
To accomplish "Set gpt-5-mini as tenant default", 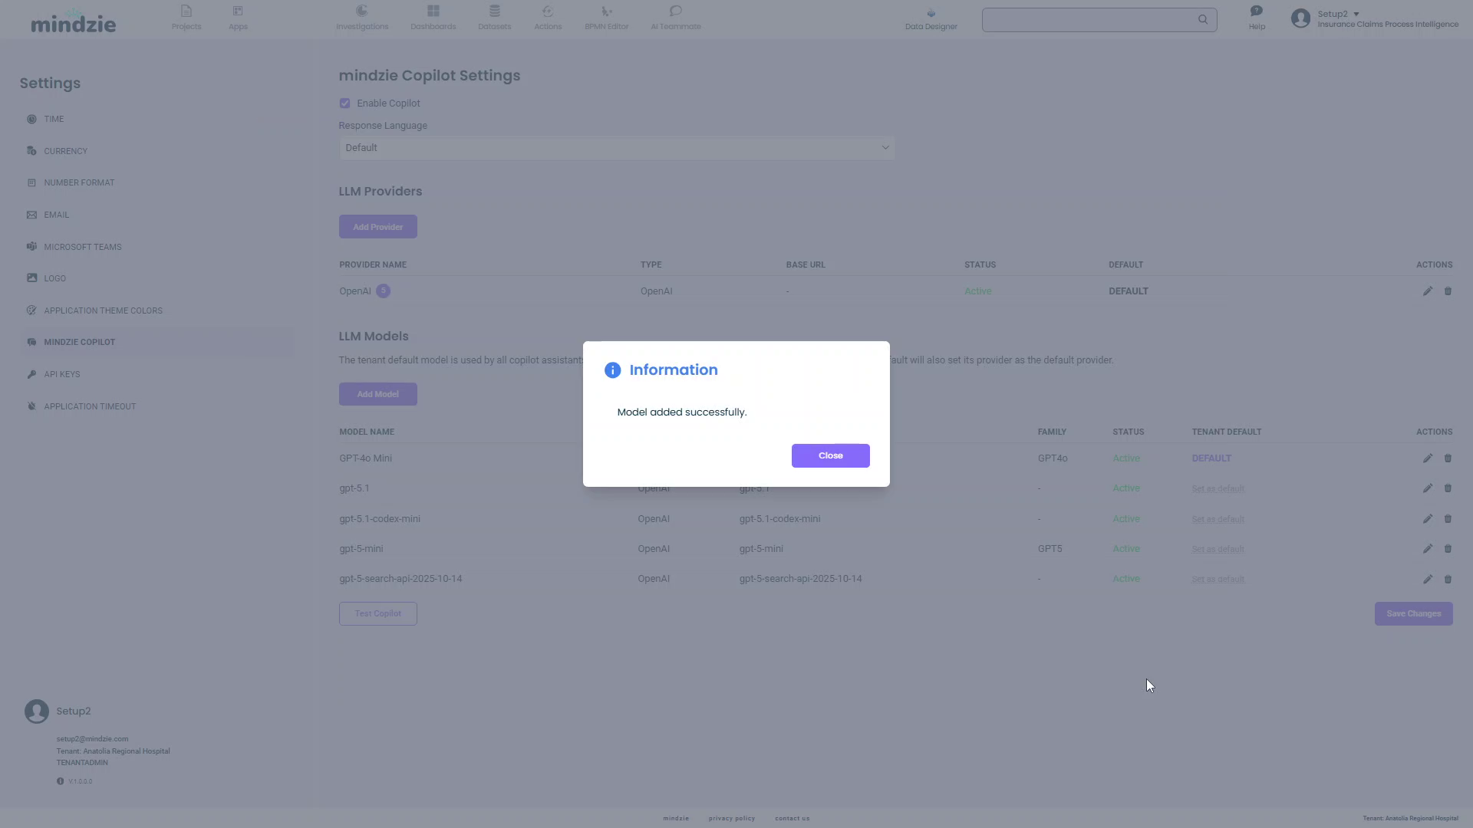I will pyautogui.click(x=1218, y=549).
